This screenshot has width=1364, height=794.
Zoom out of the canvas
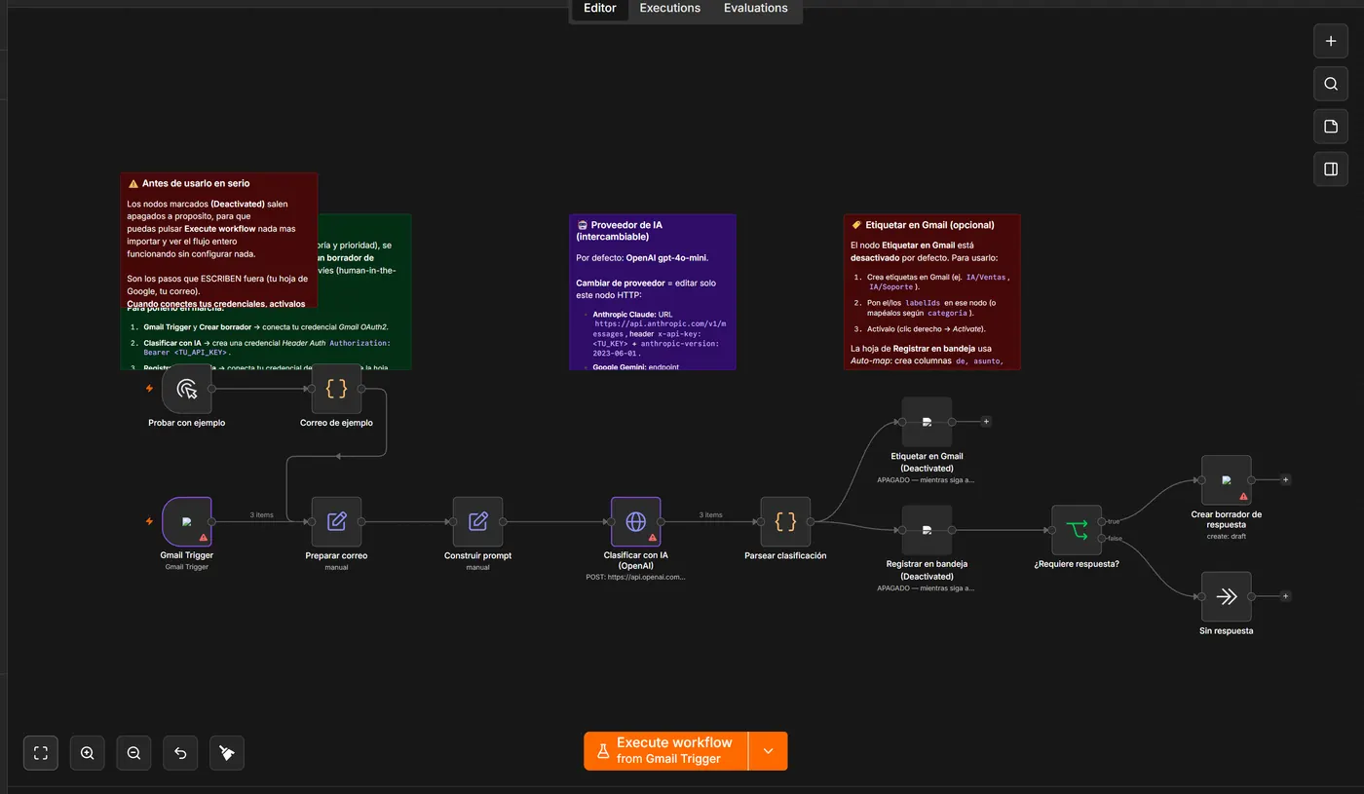pos(133,753)
